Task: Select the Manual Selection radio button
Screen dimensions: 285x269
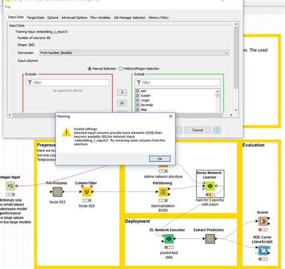Action: pyautogui.click(x=90, y=68)
